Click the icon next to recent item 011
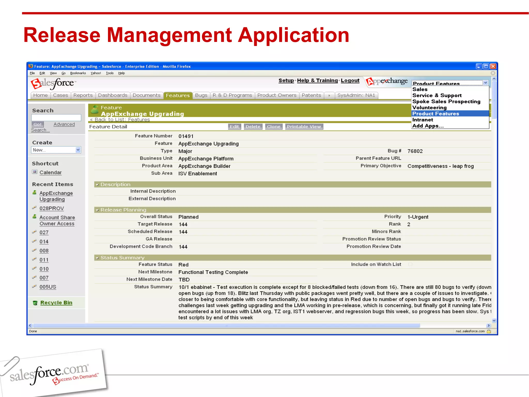The height and width of the screenshot is (397, 529). click(34, 259)
